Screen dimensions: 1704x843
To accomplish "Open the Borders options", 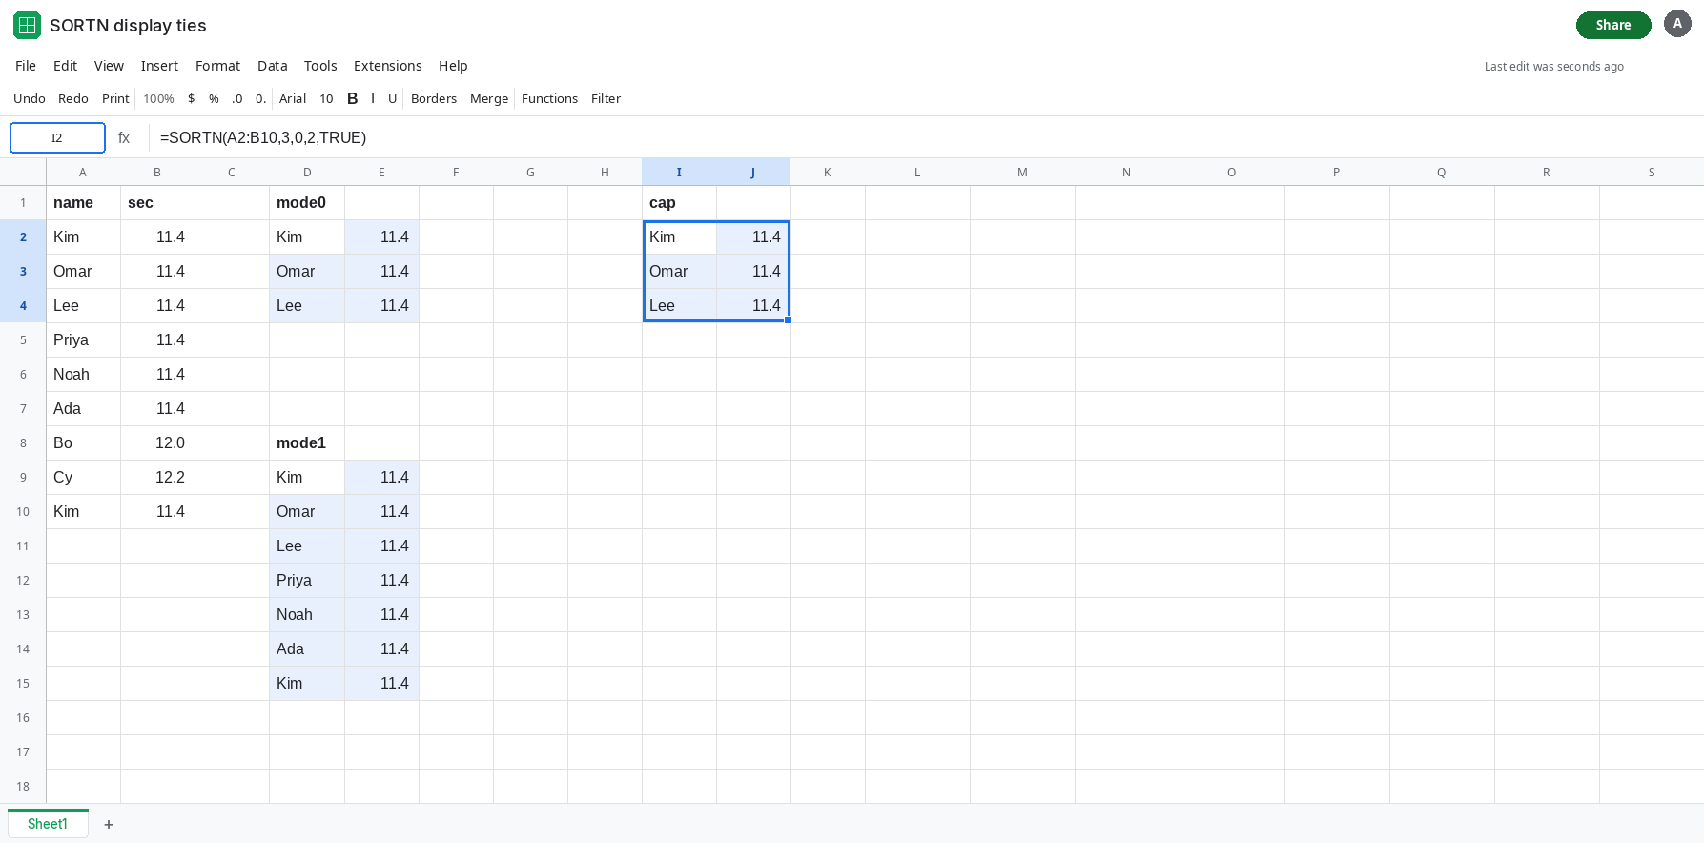I will pos(434,98).
